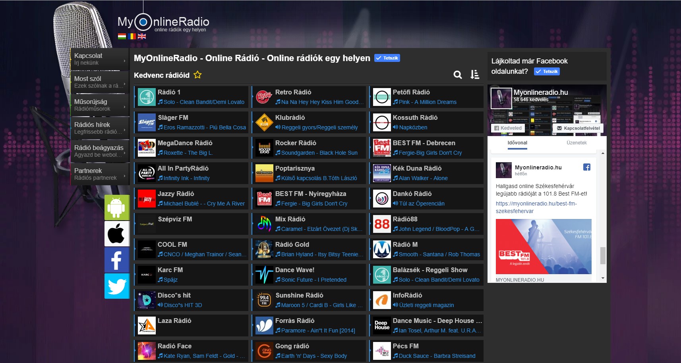Click the Kék Duna Rádió logo
The image size is (681, 363).
click(382, 173)
